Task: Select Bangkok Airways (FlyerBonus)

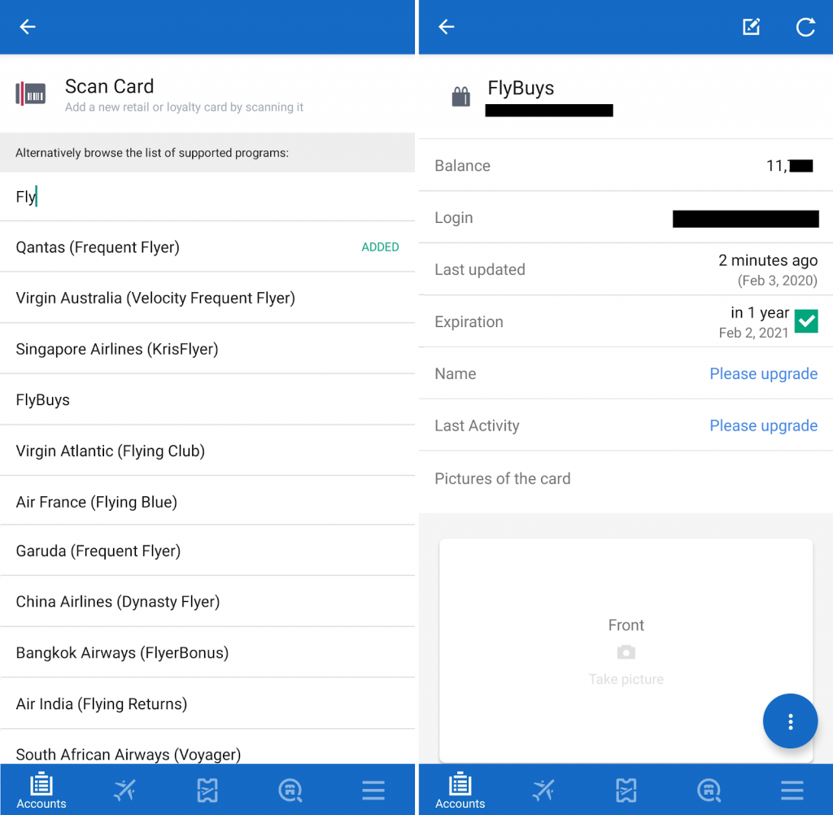Action: click(207, 652)
